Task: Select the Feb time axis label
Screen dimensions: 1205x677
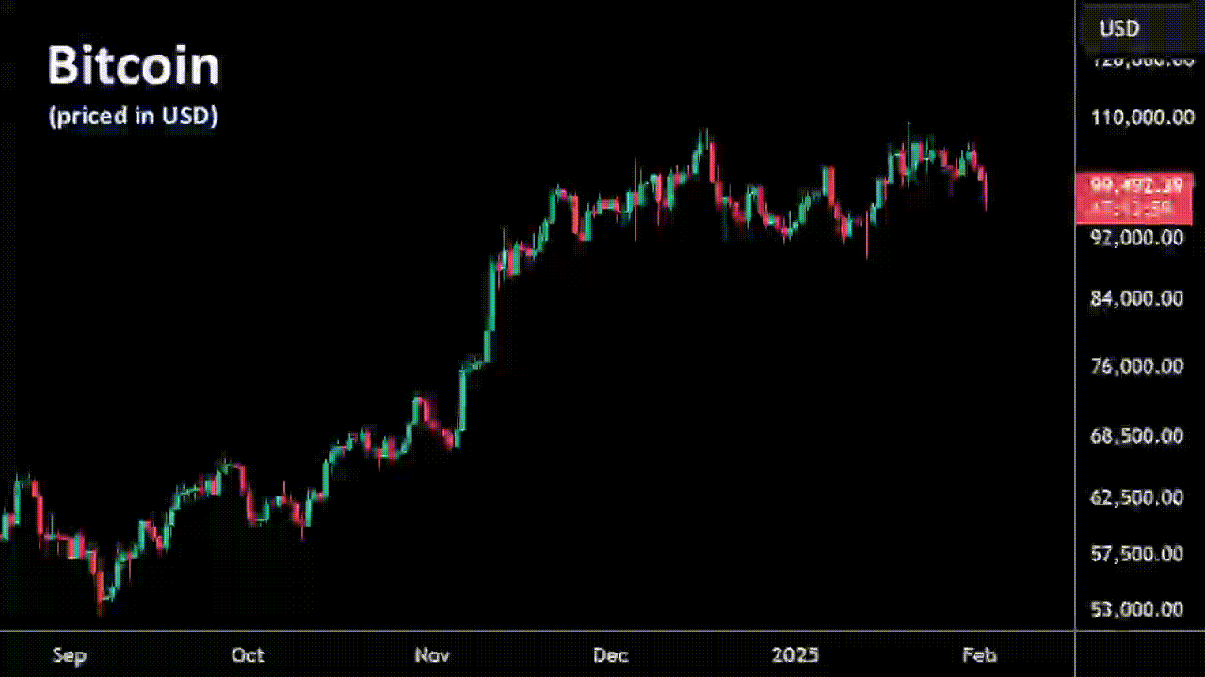Action: [979, 655]
